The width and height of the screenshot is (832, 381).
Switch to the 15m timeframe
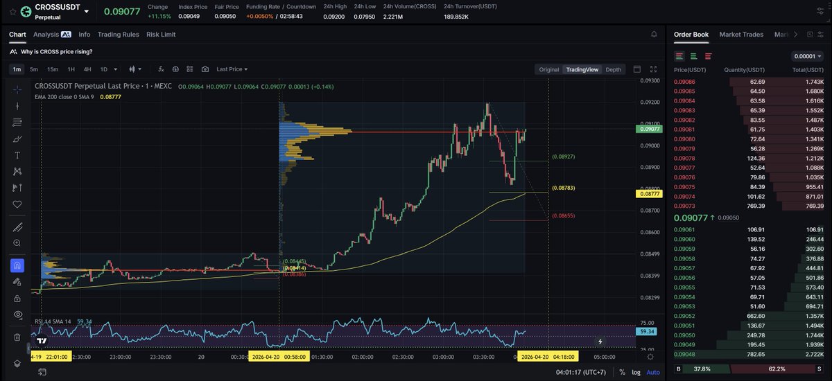pyautogui.click(x=53, y=69)
